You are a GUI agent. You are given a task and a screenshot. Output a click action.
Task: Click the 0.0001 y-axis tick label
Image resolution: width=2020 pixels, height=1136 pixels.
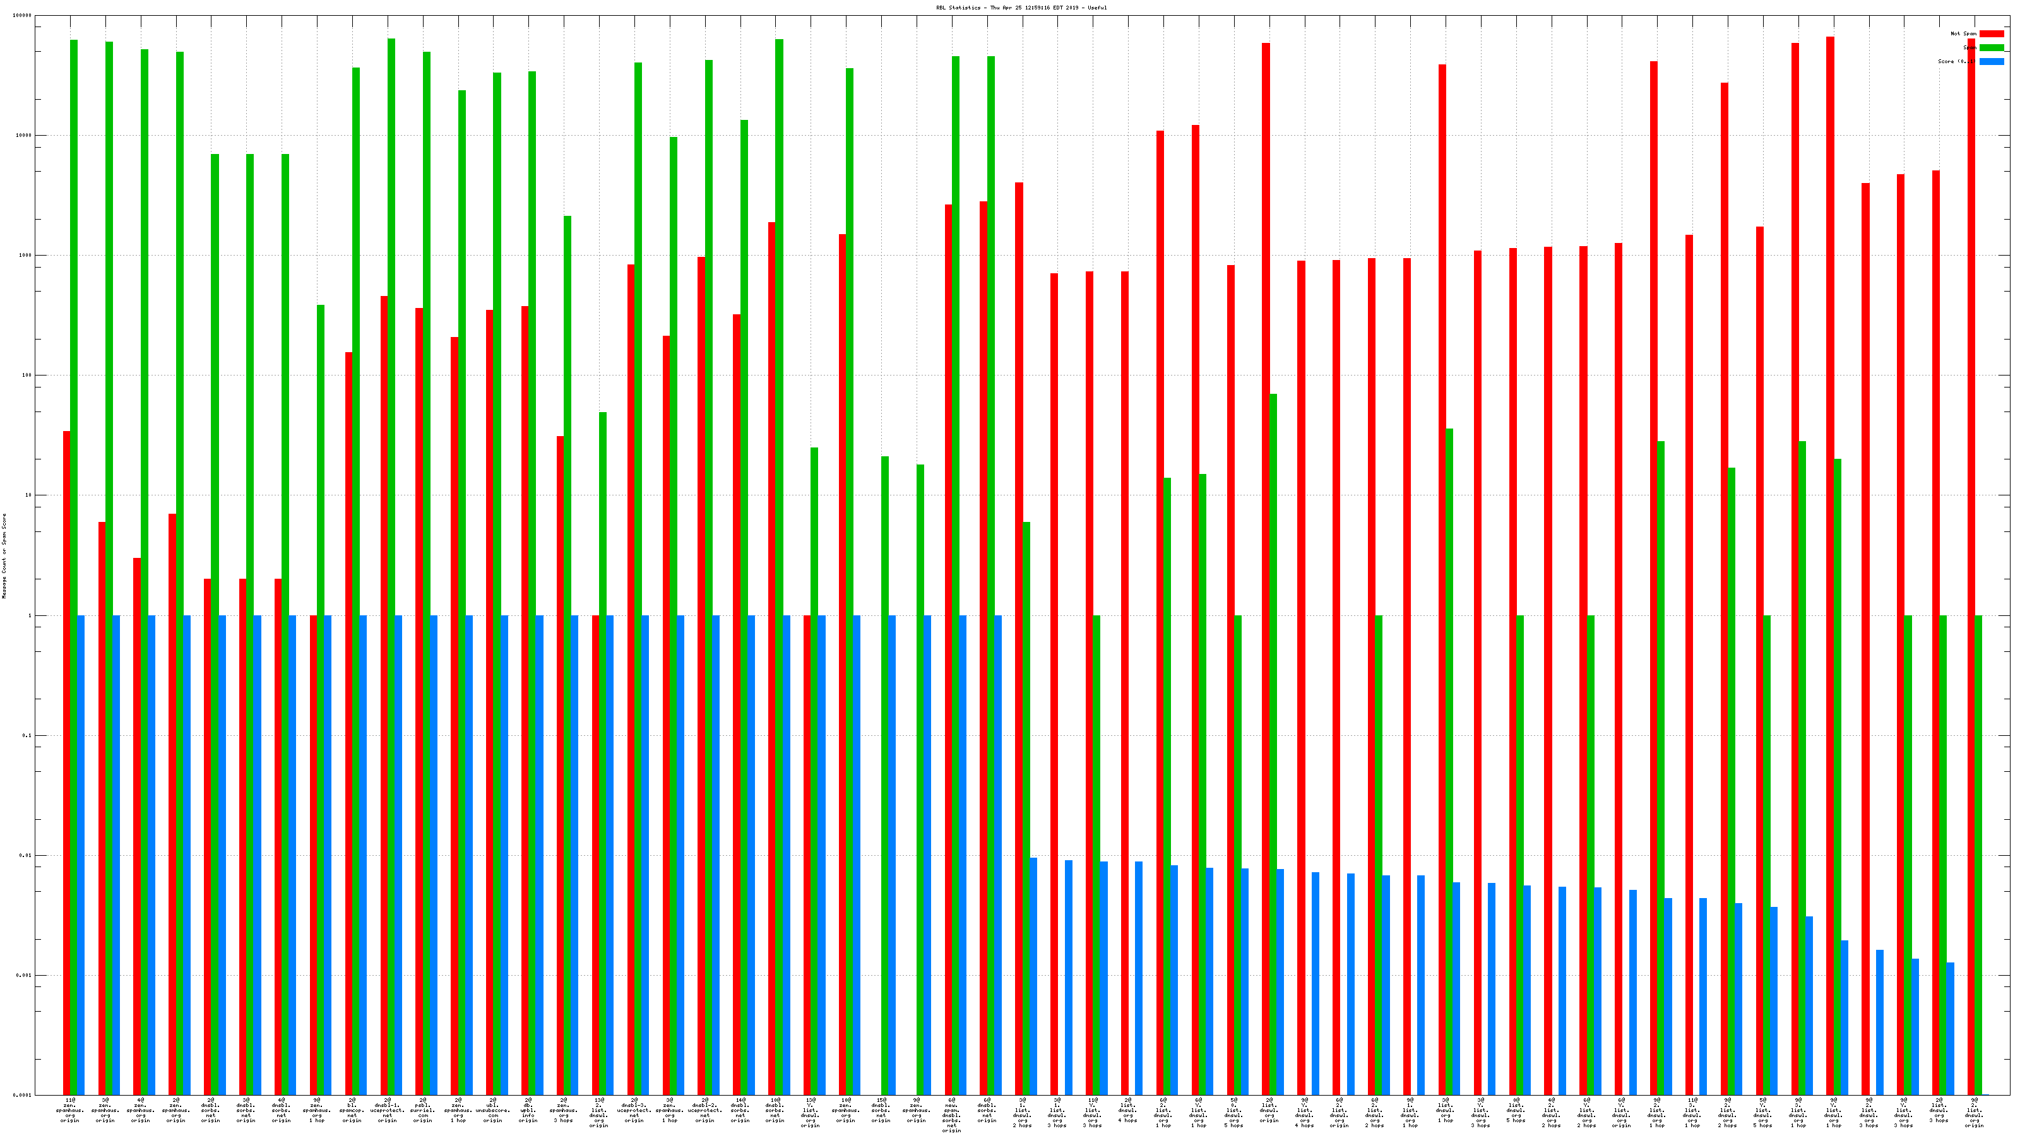coord(23,1095)
